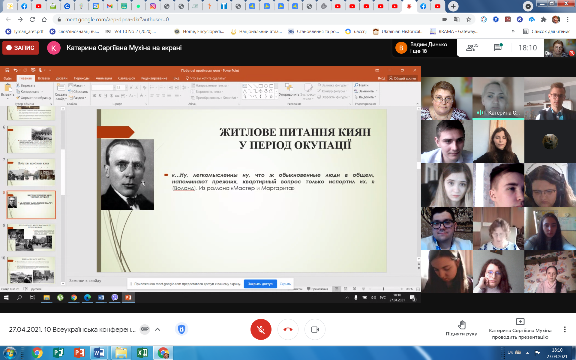Image resolution: width=576 pixels, height=360 pixels.
Task: Open the chat messages icon
Action: point(498,47)
